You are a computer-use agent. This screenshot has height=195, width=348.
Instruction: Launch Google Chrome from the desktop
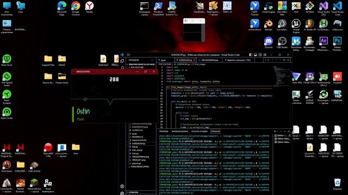click(x=76, y=9)
